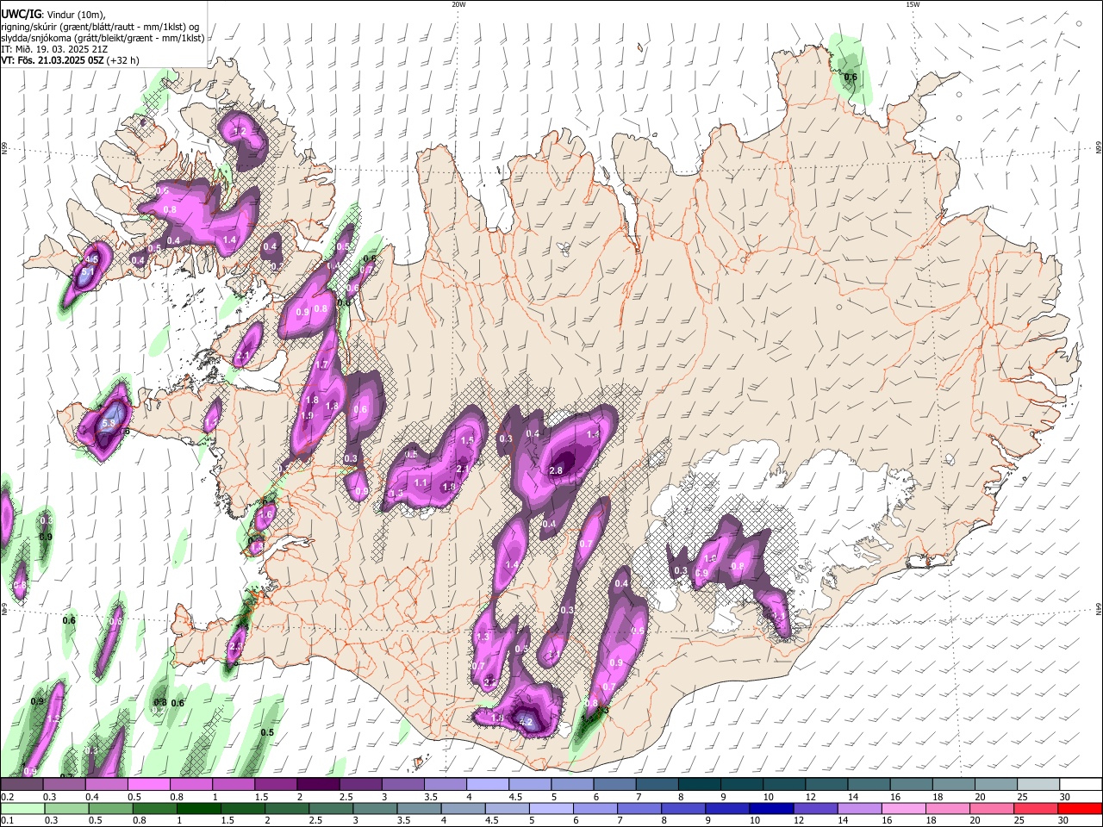Click the 0.2 label on snow scale
This screenshot has height=827, width=1103.
point(6,797)
